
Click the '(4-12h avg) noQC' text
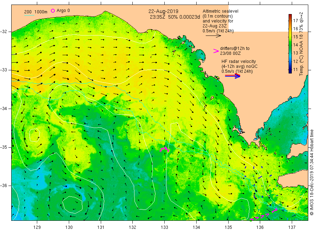point(239,66)
